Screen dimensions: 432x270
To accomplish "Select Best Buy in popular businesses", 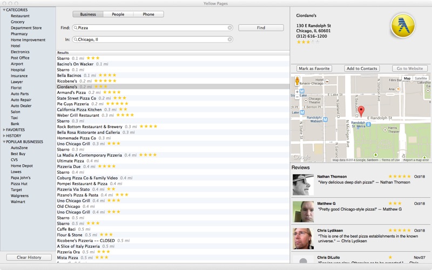I will [18, 154].
